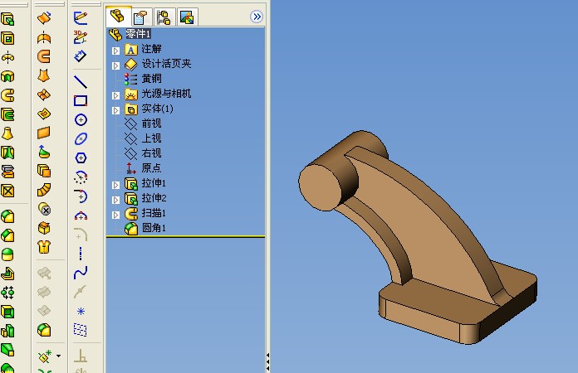The width and height of the screenshot is (578, 373).
Task: Select the 原点 origin item
Action: 151,168
